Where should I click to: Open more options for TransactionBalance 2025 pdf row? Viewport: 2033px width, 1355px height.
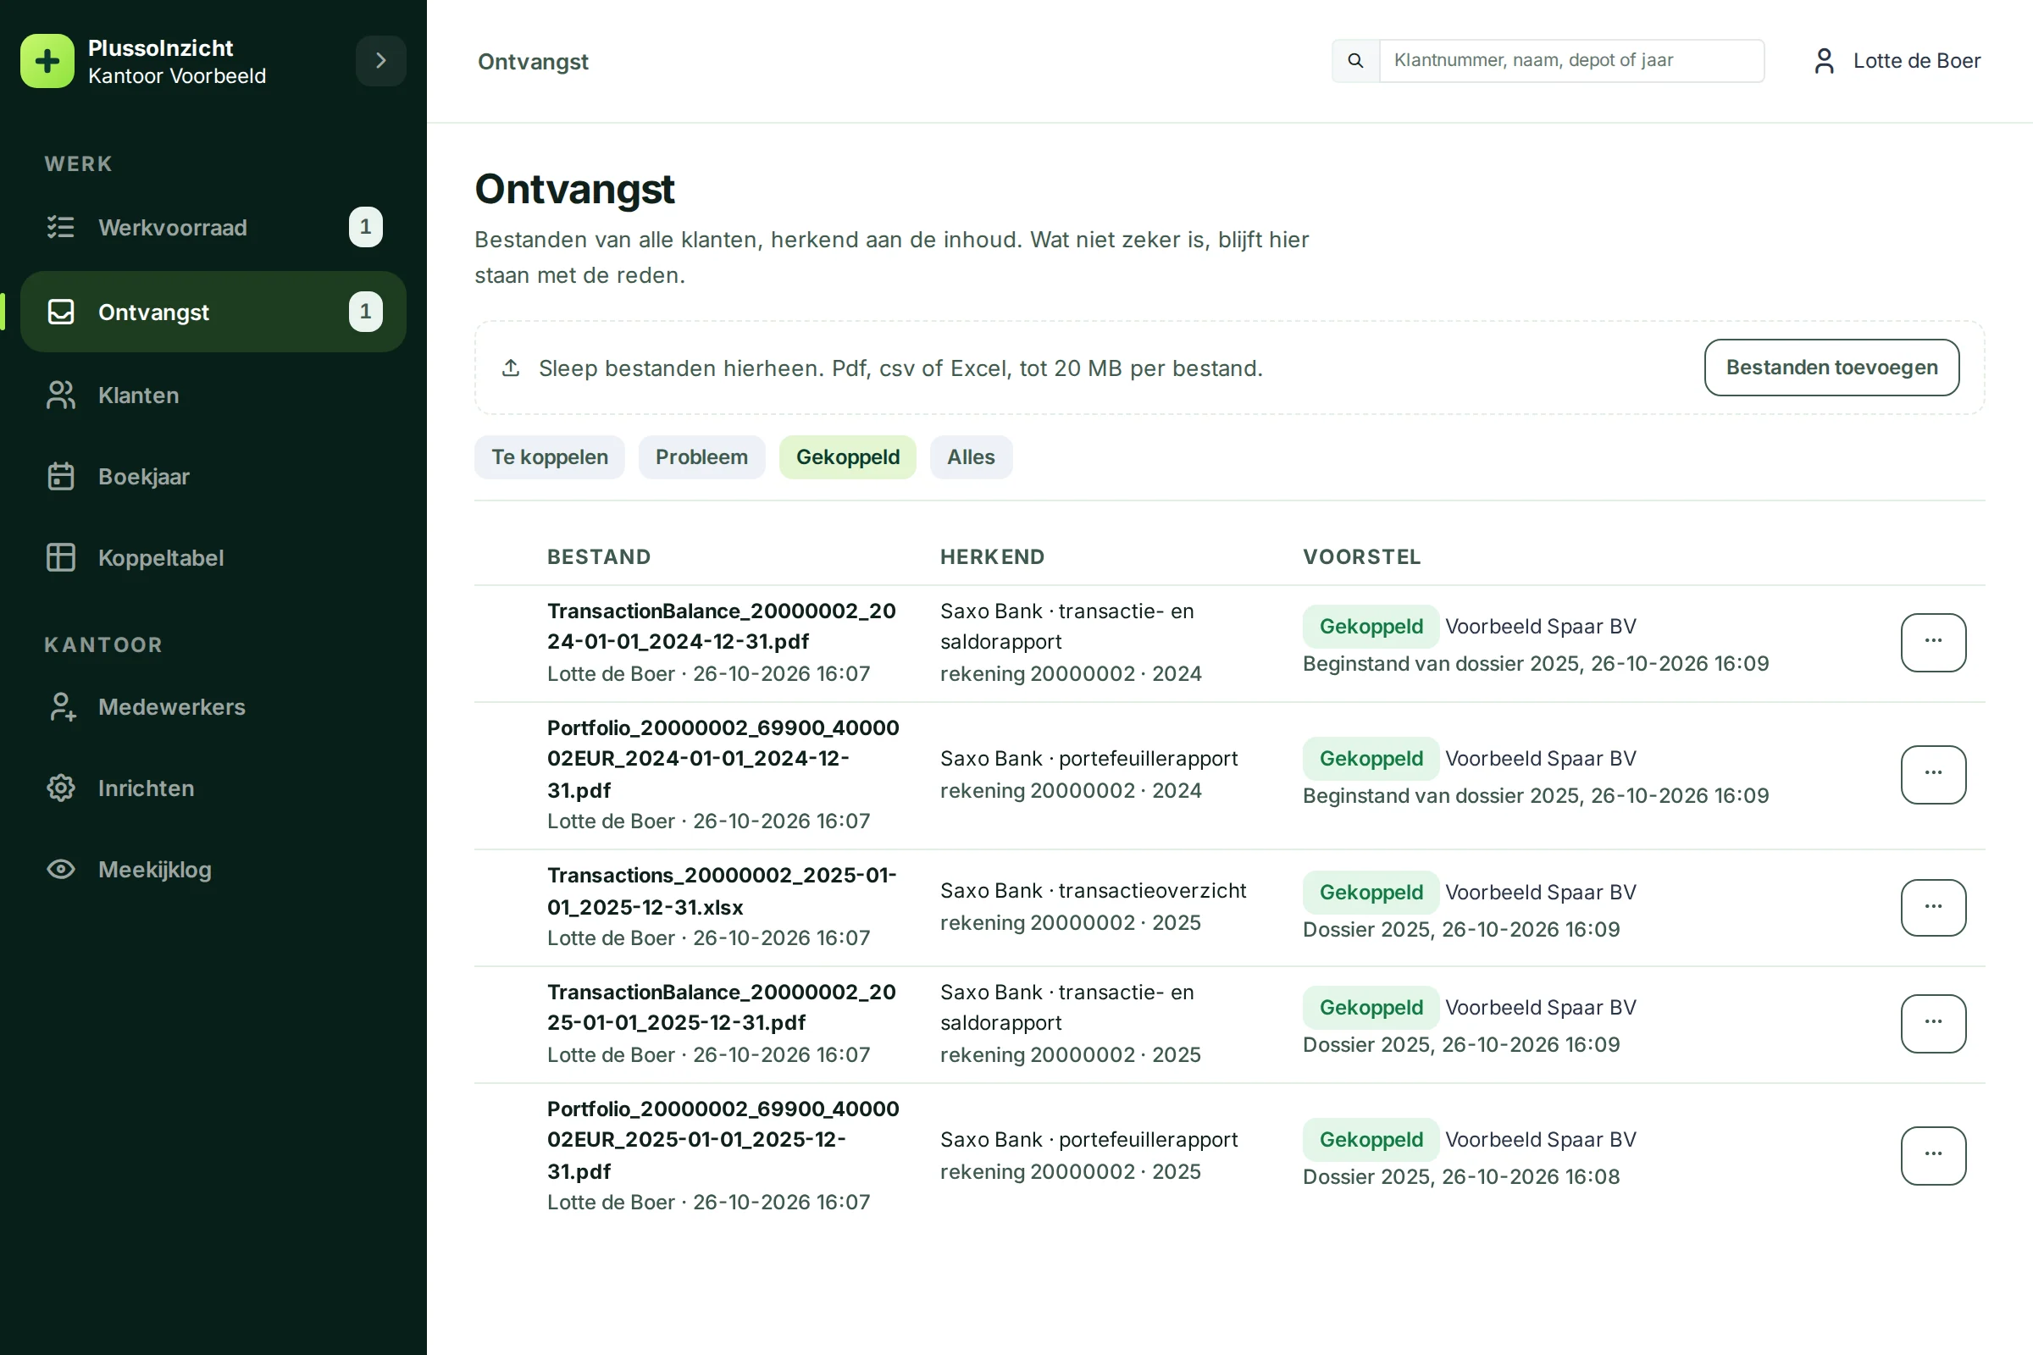pos(1934,1023)
